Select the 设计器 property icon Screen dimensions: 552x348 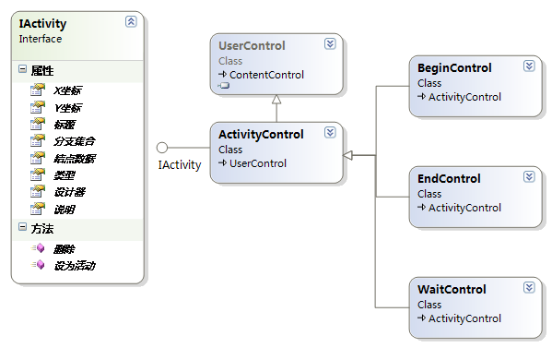[37, 191]
